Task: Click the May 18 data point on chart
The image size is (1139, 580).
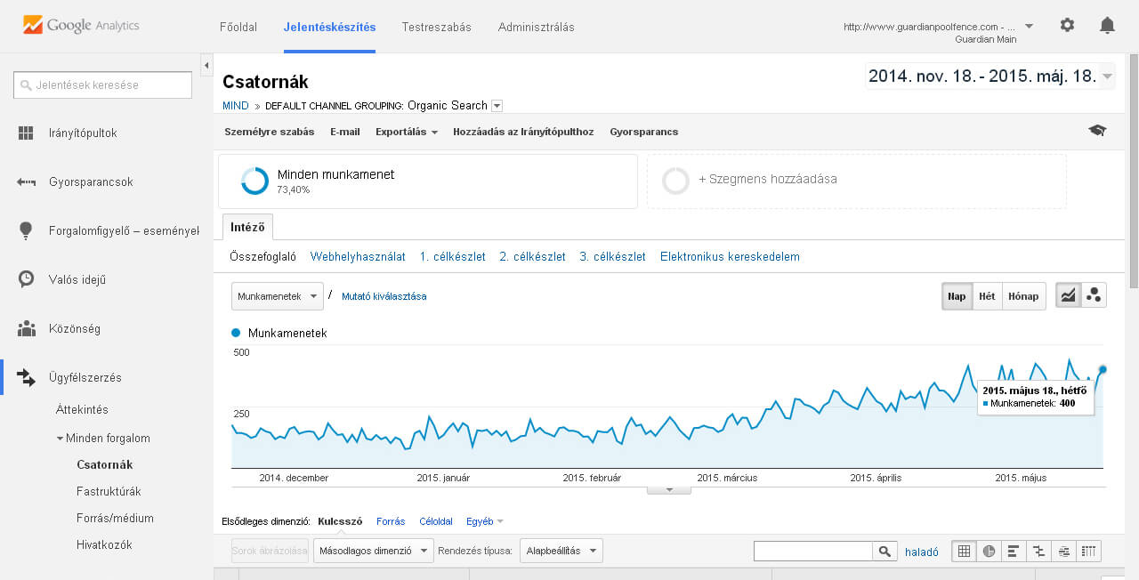Action: point(1103,369)
